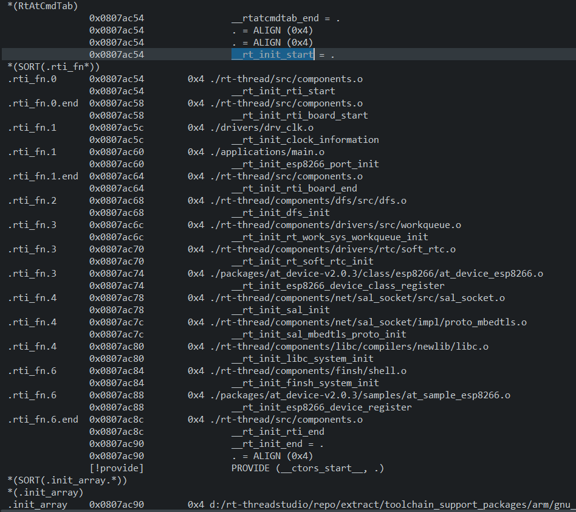This screenshot has height=512, width=576.
Task: Click the newlib/libc.o file path
Action: [349, 346]
